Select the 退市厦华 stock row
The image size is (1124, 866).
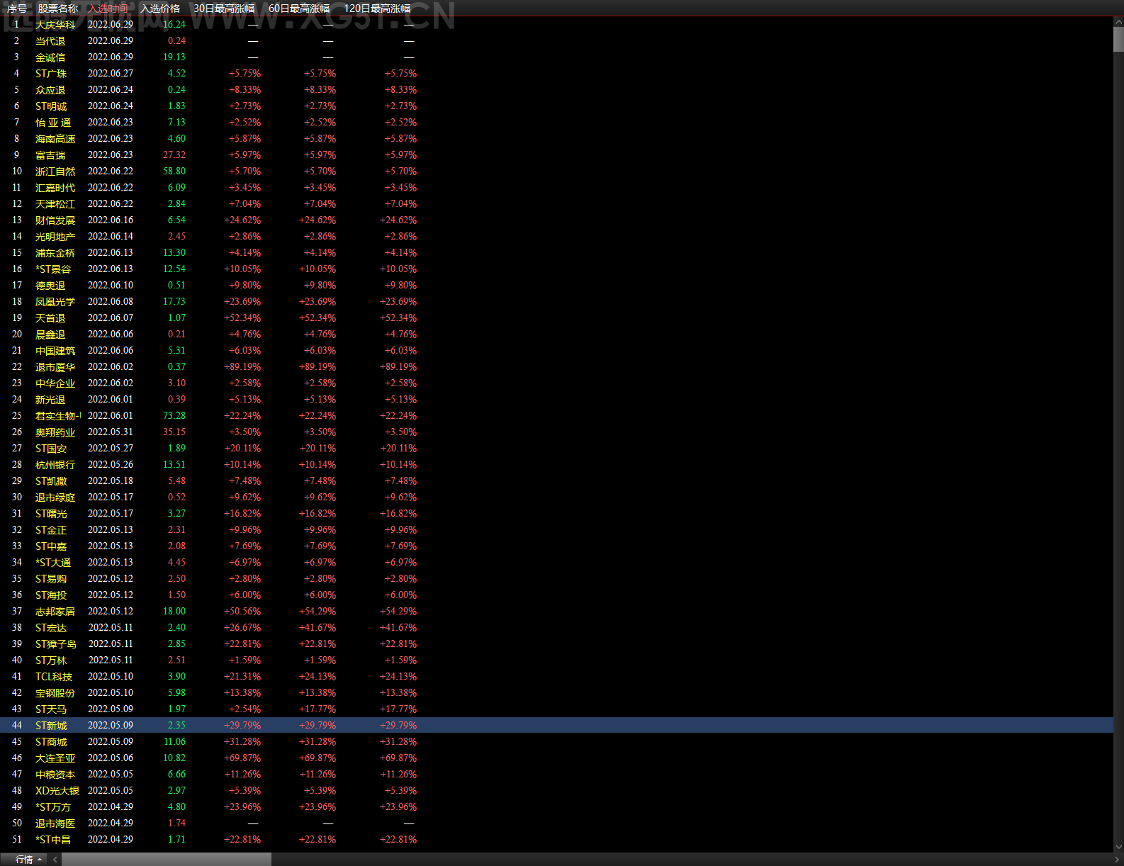click(556, 367)
